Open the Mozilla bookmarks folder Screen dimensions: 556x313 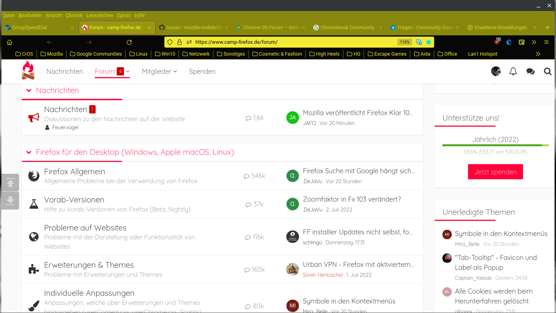click(52, 54)
